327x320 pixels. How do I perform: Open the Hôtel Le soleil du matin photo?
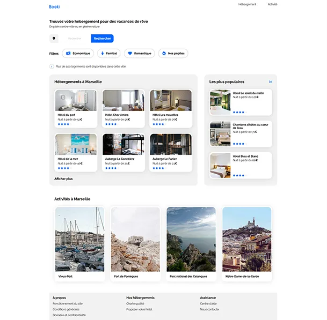(220, 102)
